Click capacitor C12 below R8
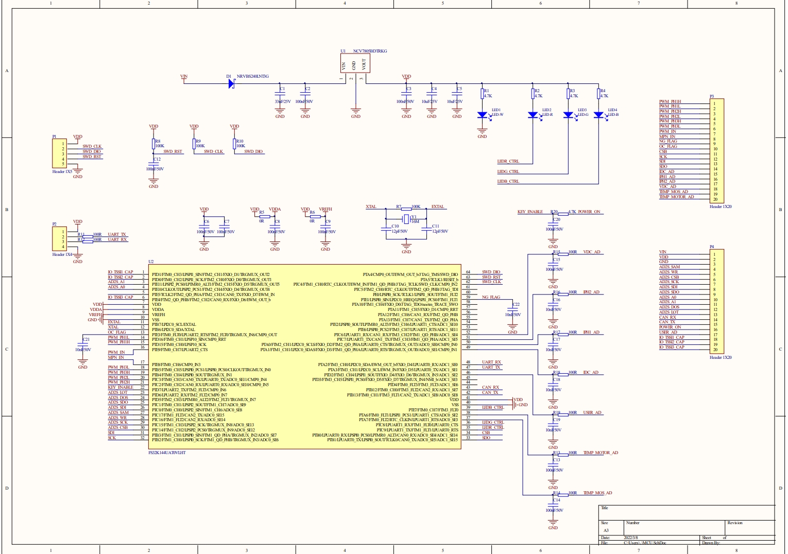Screen dimensions: 788x554 coord(153,165)
